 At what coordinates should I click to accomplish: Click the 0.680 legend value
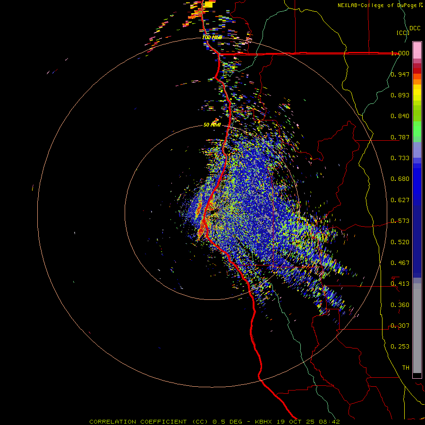[400, 179]
